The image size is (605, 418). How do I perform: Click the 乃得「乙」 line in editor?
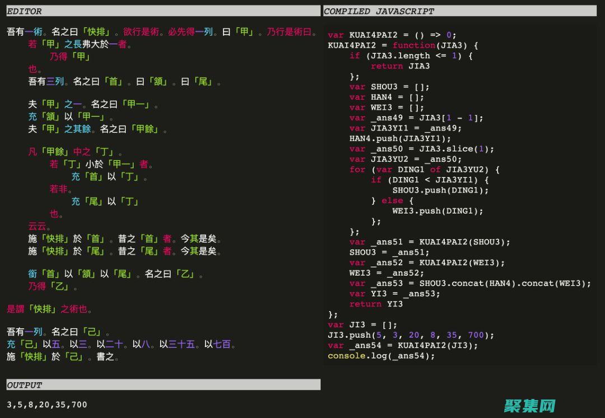(x=53, y=286)
